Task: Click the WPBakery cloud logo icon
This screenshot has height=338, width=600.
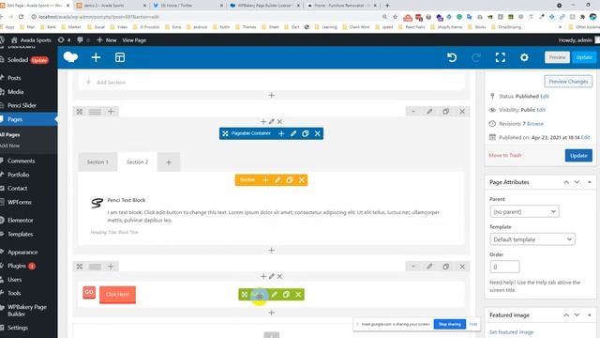Action: (70, 57)
